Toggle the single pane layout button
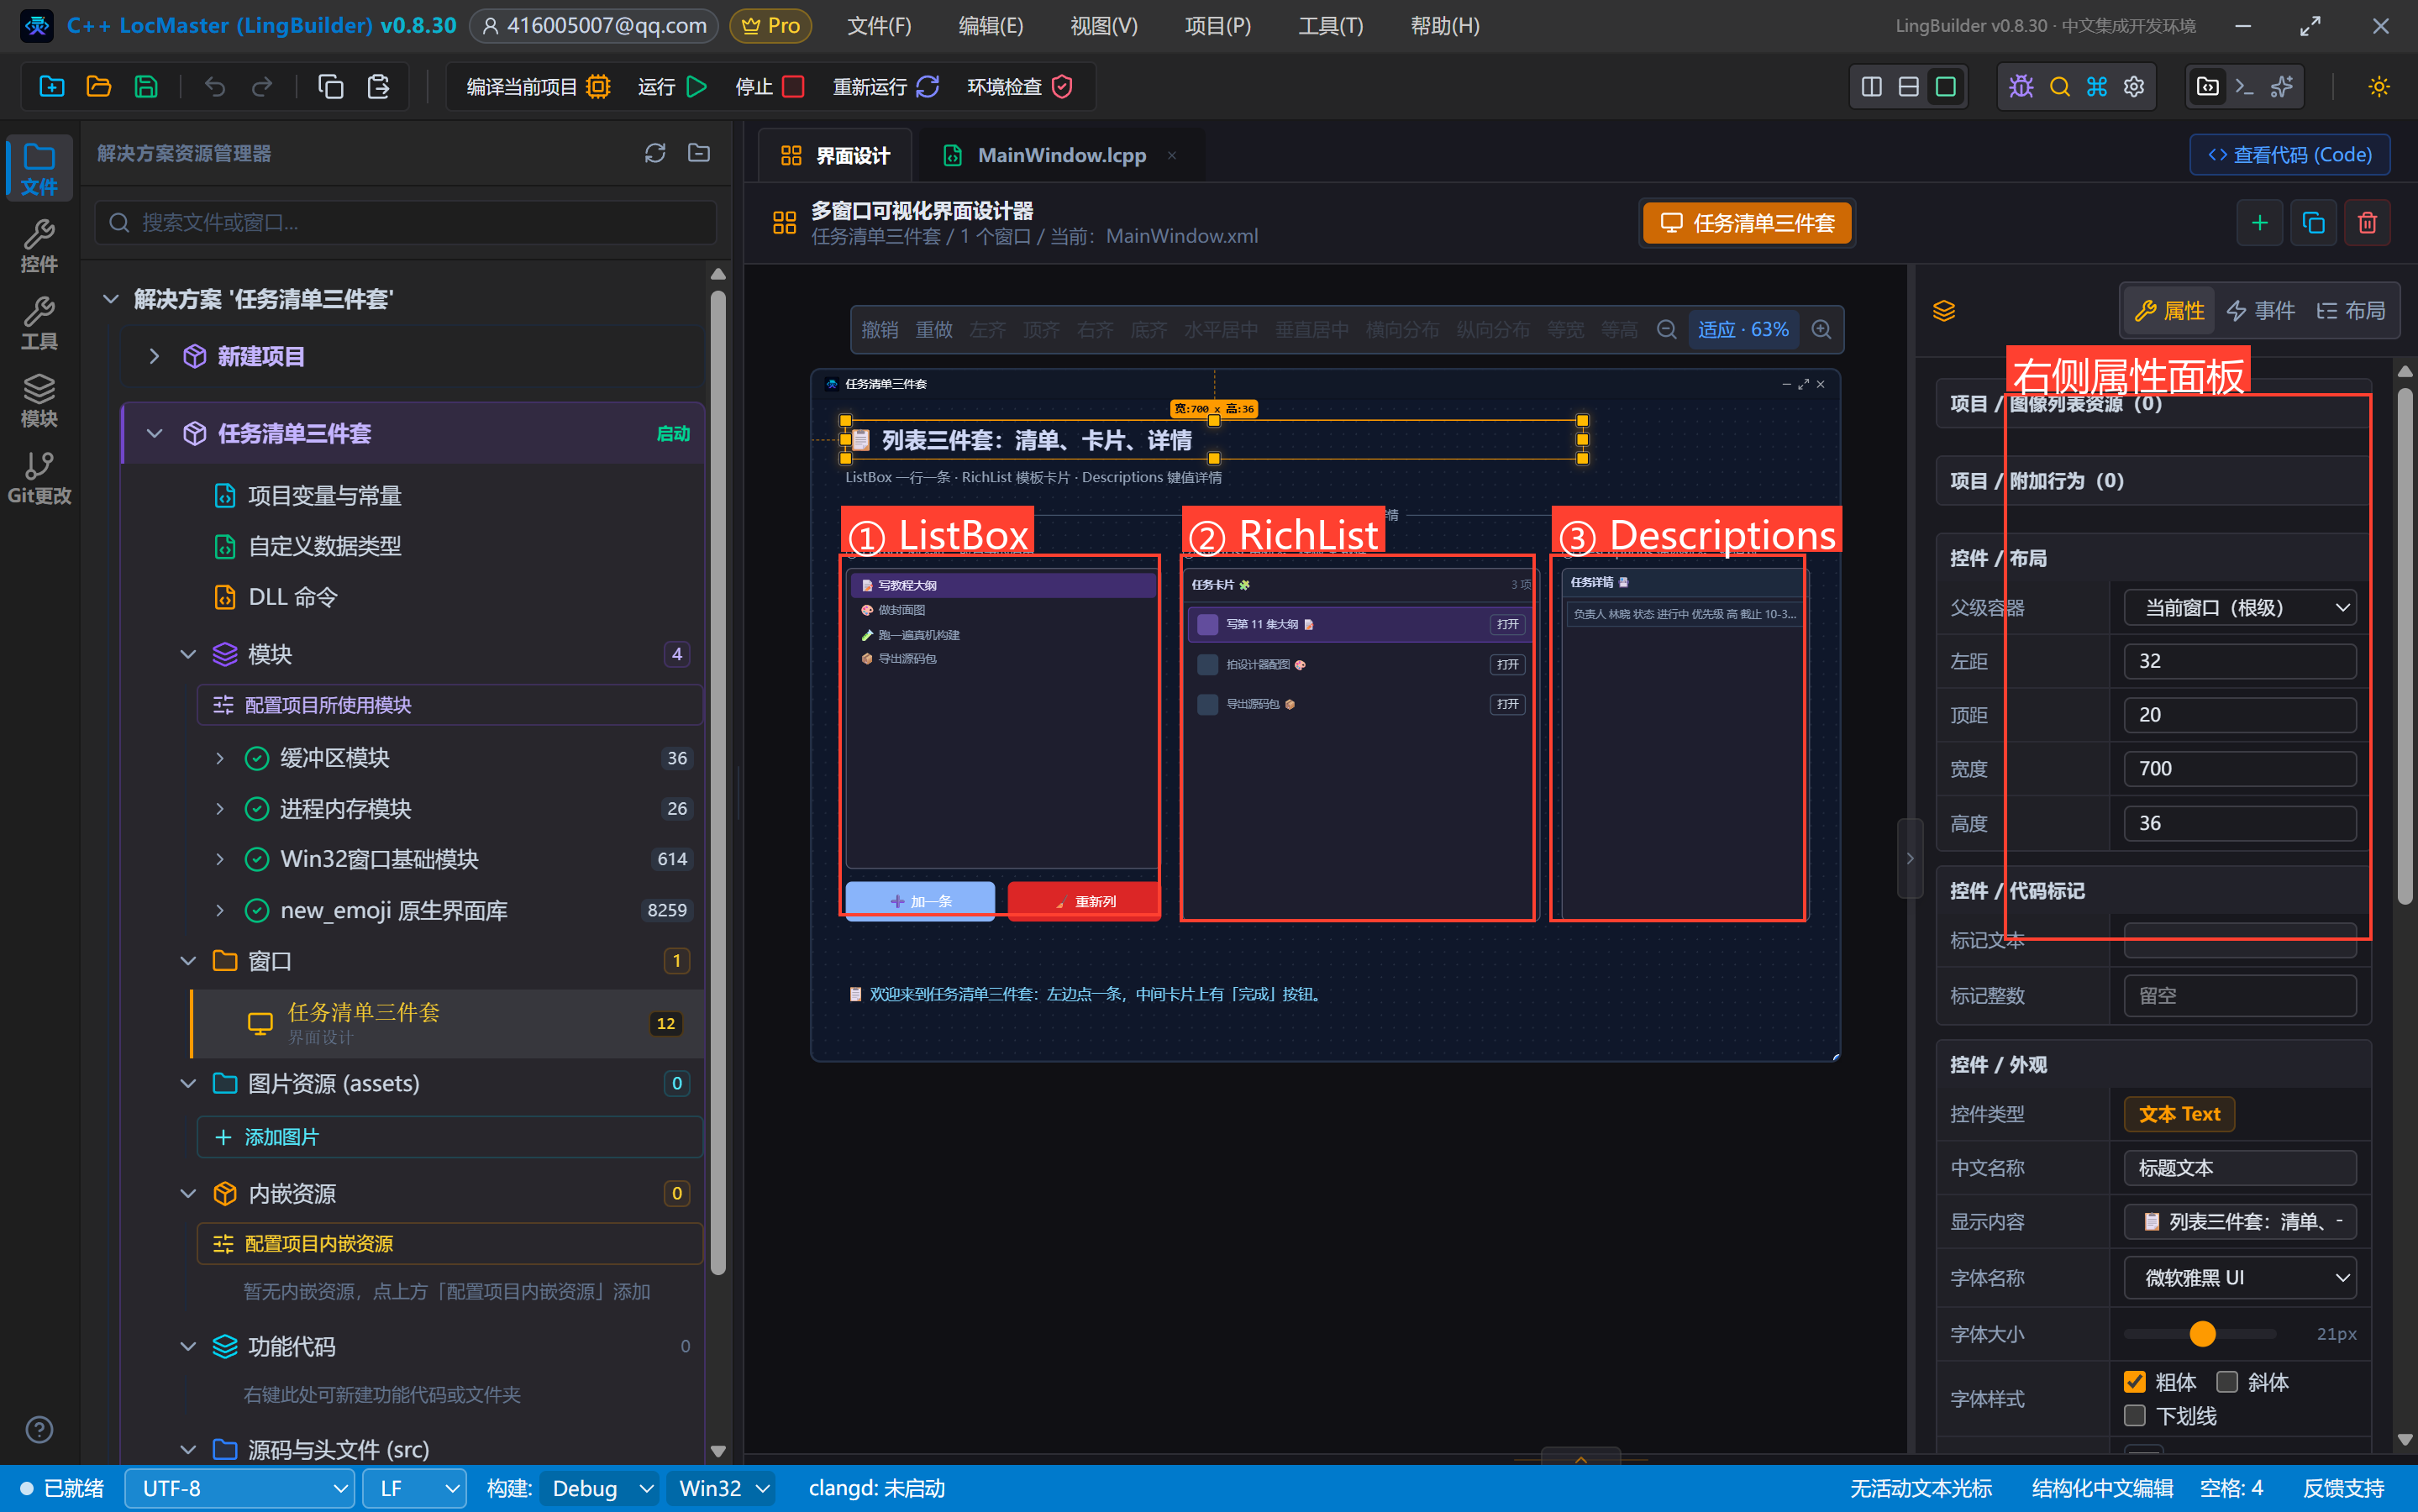This screenshot has width=2418, height=1512. [x=1945, y=87]
